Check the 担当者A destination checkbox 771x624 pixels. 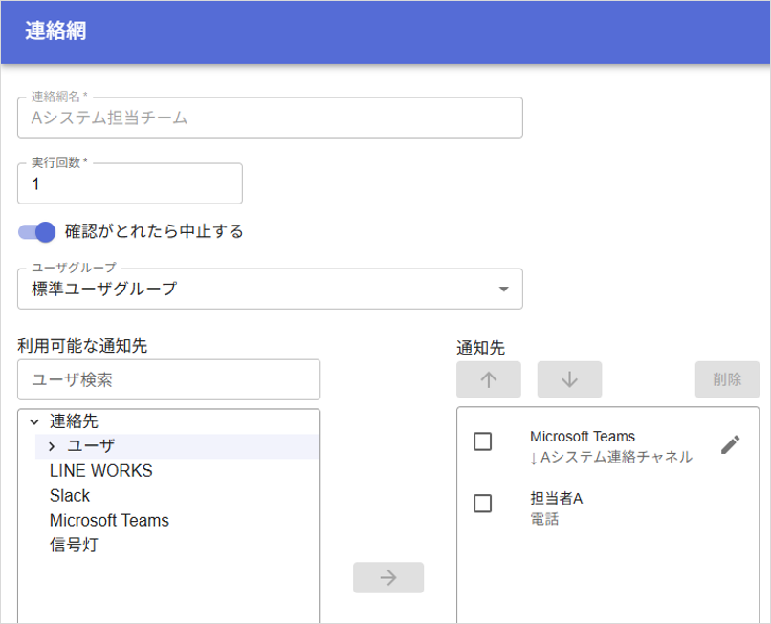(482, 504)
